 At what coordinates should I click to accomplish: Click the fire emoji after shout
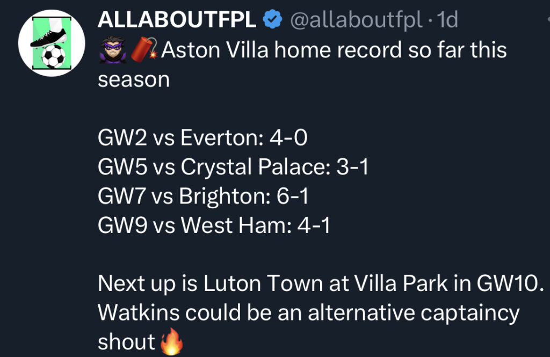[171, 341]
